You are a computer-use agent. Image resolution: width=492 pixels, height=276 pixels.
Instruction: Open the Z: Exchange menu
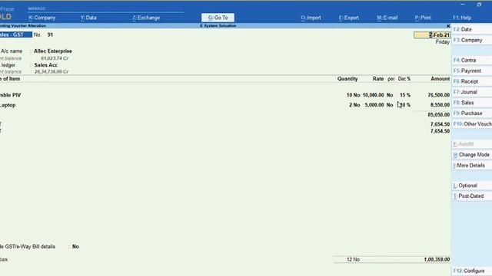pos(146,18)
